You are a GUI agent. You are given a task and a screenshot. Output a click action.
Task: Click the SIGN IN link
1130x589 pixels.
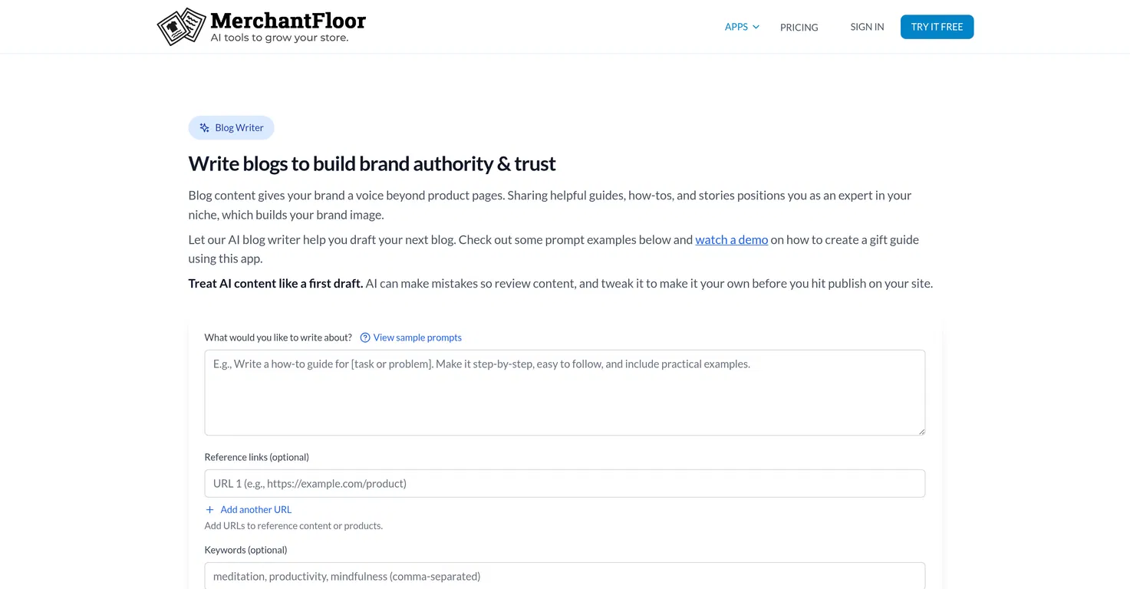(x=867, y=27)
